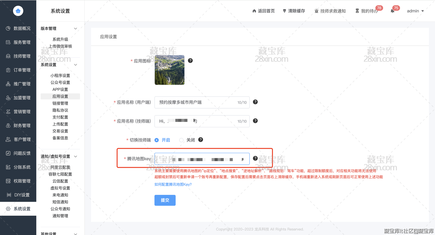Collapse the 版本管理 section
This screenshot has width=435, height=235.
point(76,28)
